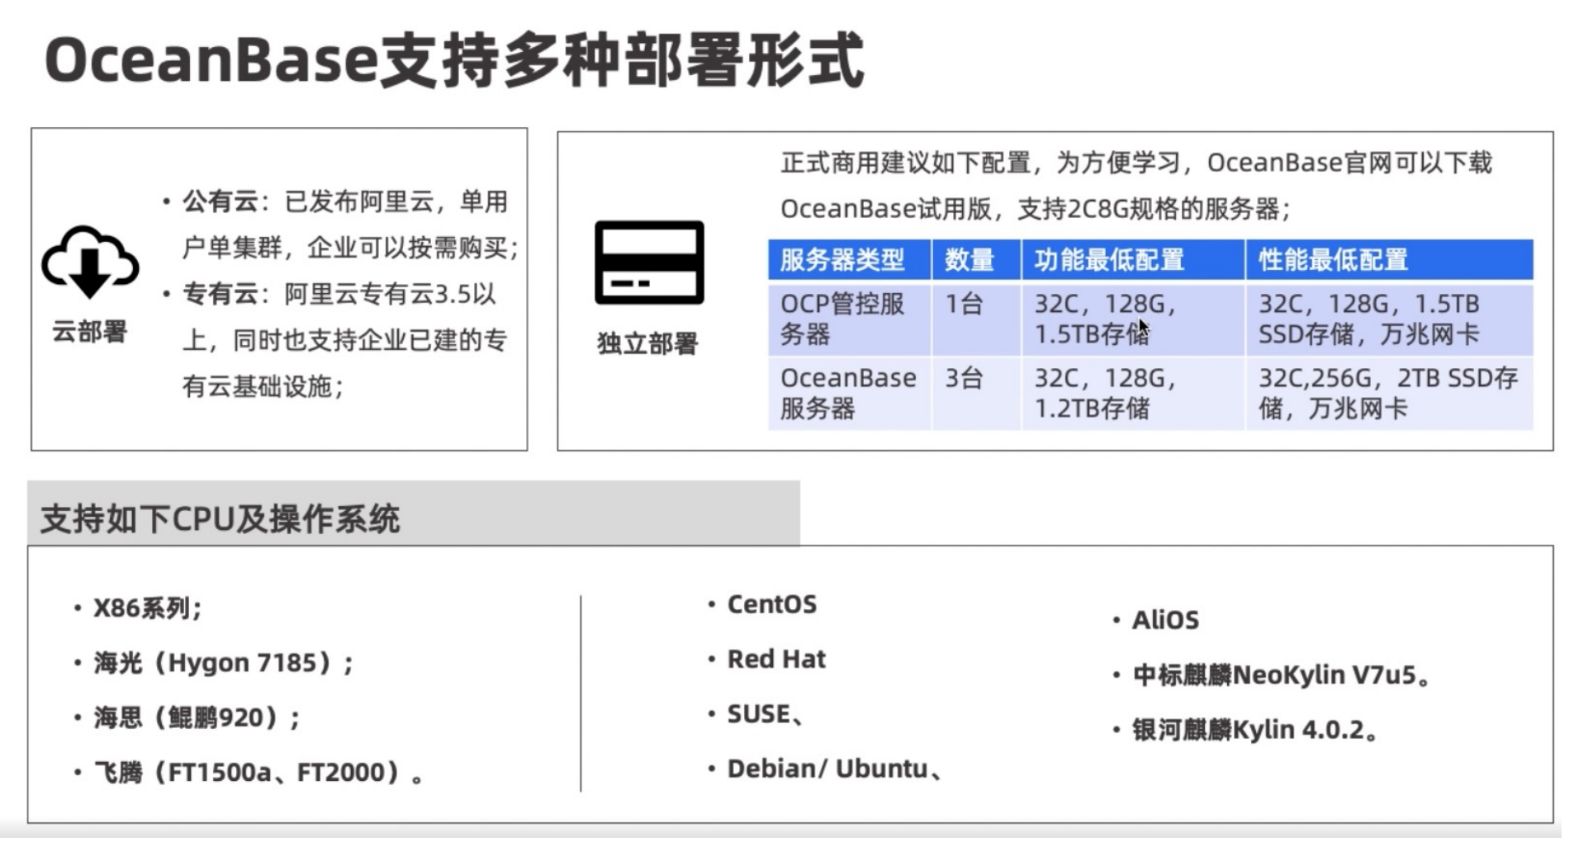Click the 银河麒麟Kylin 4.0.2 bullet
This screenshot has height=842, width=1574.
click(x=1254, y=730)
